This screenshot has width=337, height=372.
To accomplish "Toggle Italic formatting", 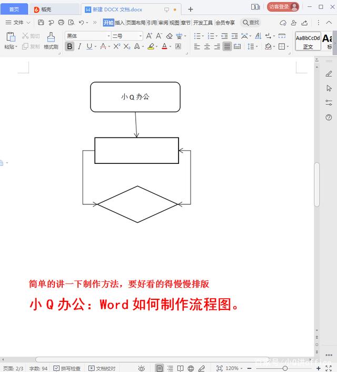I will click(x=80, y=46).
